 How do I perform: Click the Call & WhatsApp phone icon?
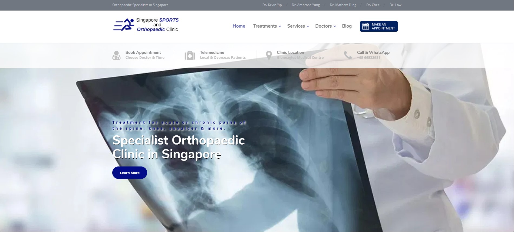348,55
